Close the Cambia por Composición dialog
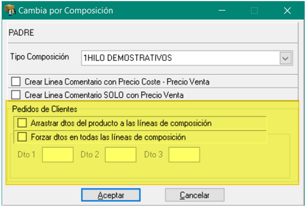The width and height of the screenshot is (308, 209). coord(287,11)
